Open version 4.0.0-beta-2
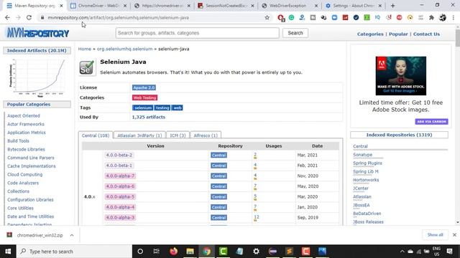The width and height of the screenshot is (460, 258). 119,155
